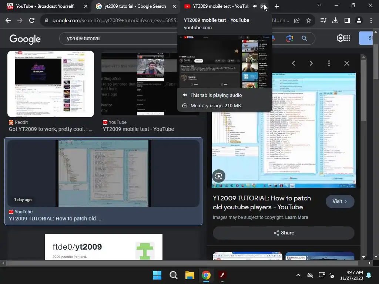
Task: Click the magnifier search button
Action: pyautogui.click(x=304, y=38)
